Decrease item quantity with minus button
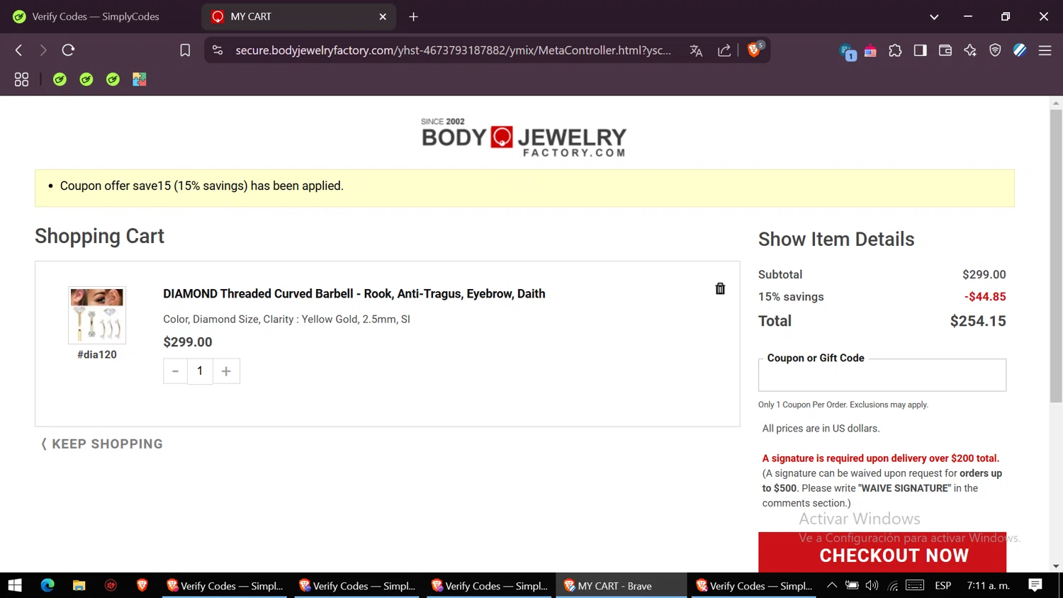The height and width of the screenshot is (598, 1063). point(175,371)
